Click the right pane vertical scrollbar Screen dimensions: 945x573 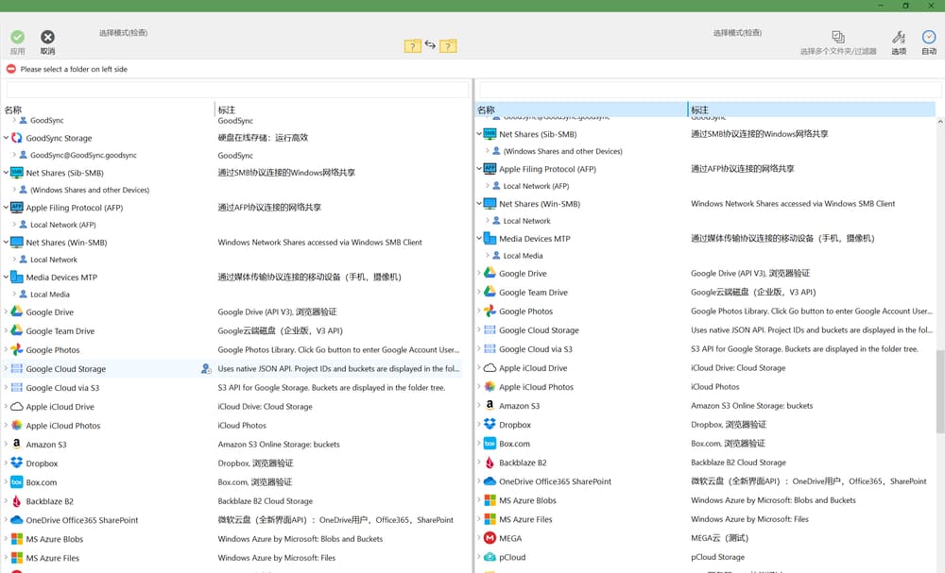pos(938,378)
